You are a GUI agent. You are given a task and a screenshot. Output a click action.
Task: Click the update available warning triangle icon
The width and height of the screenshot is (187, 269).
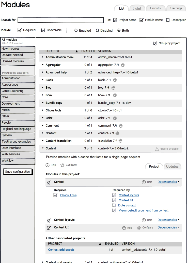157,149
